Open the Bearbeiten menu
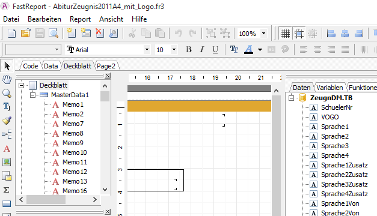 [x=44, y=19]
